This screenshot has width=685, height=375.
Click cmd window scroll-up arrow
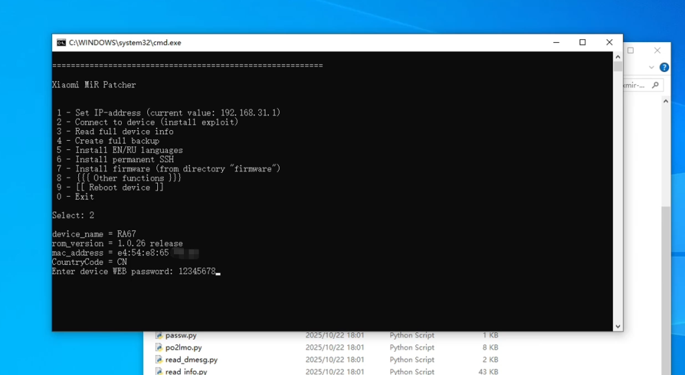(617, 57)
